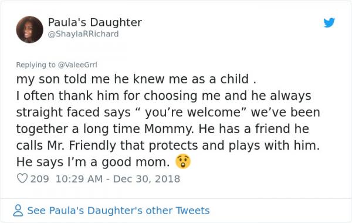Open the 10:29 AM timestamp

pos(79,179)
